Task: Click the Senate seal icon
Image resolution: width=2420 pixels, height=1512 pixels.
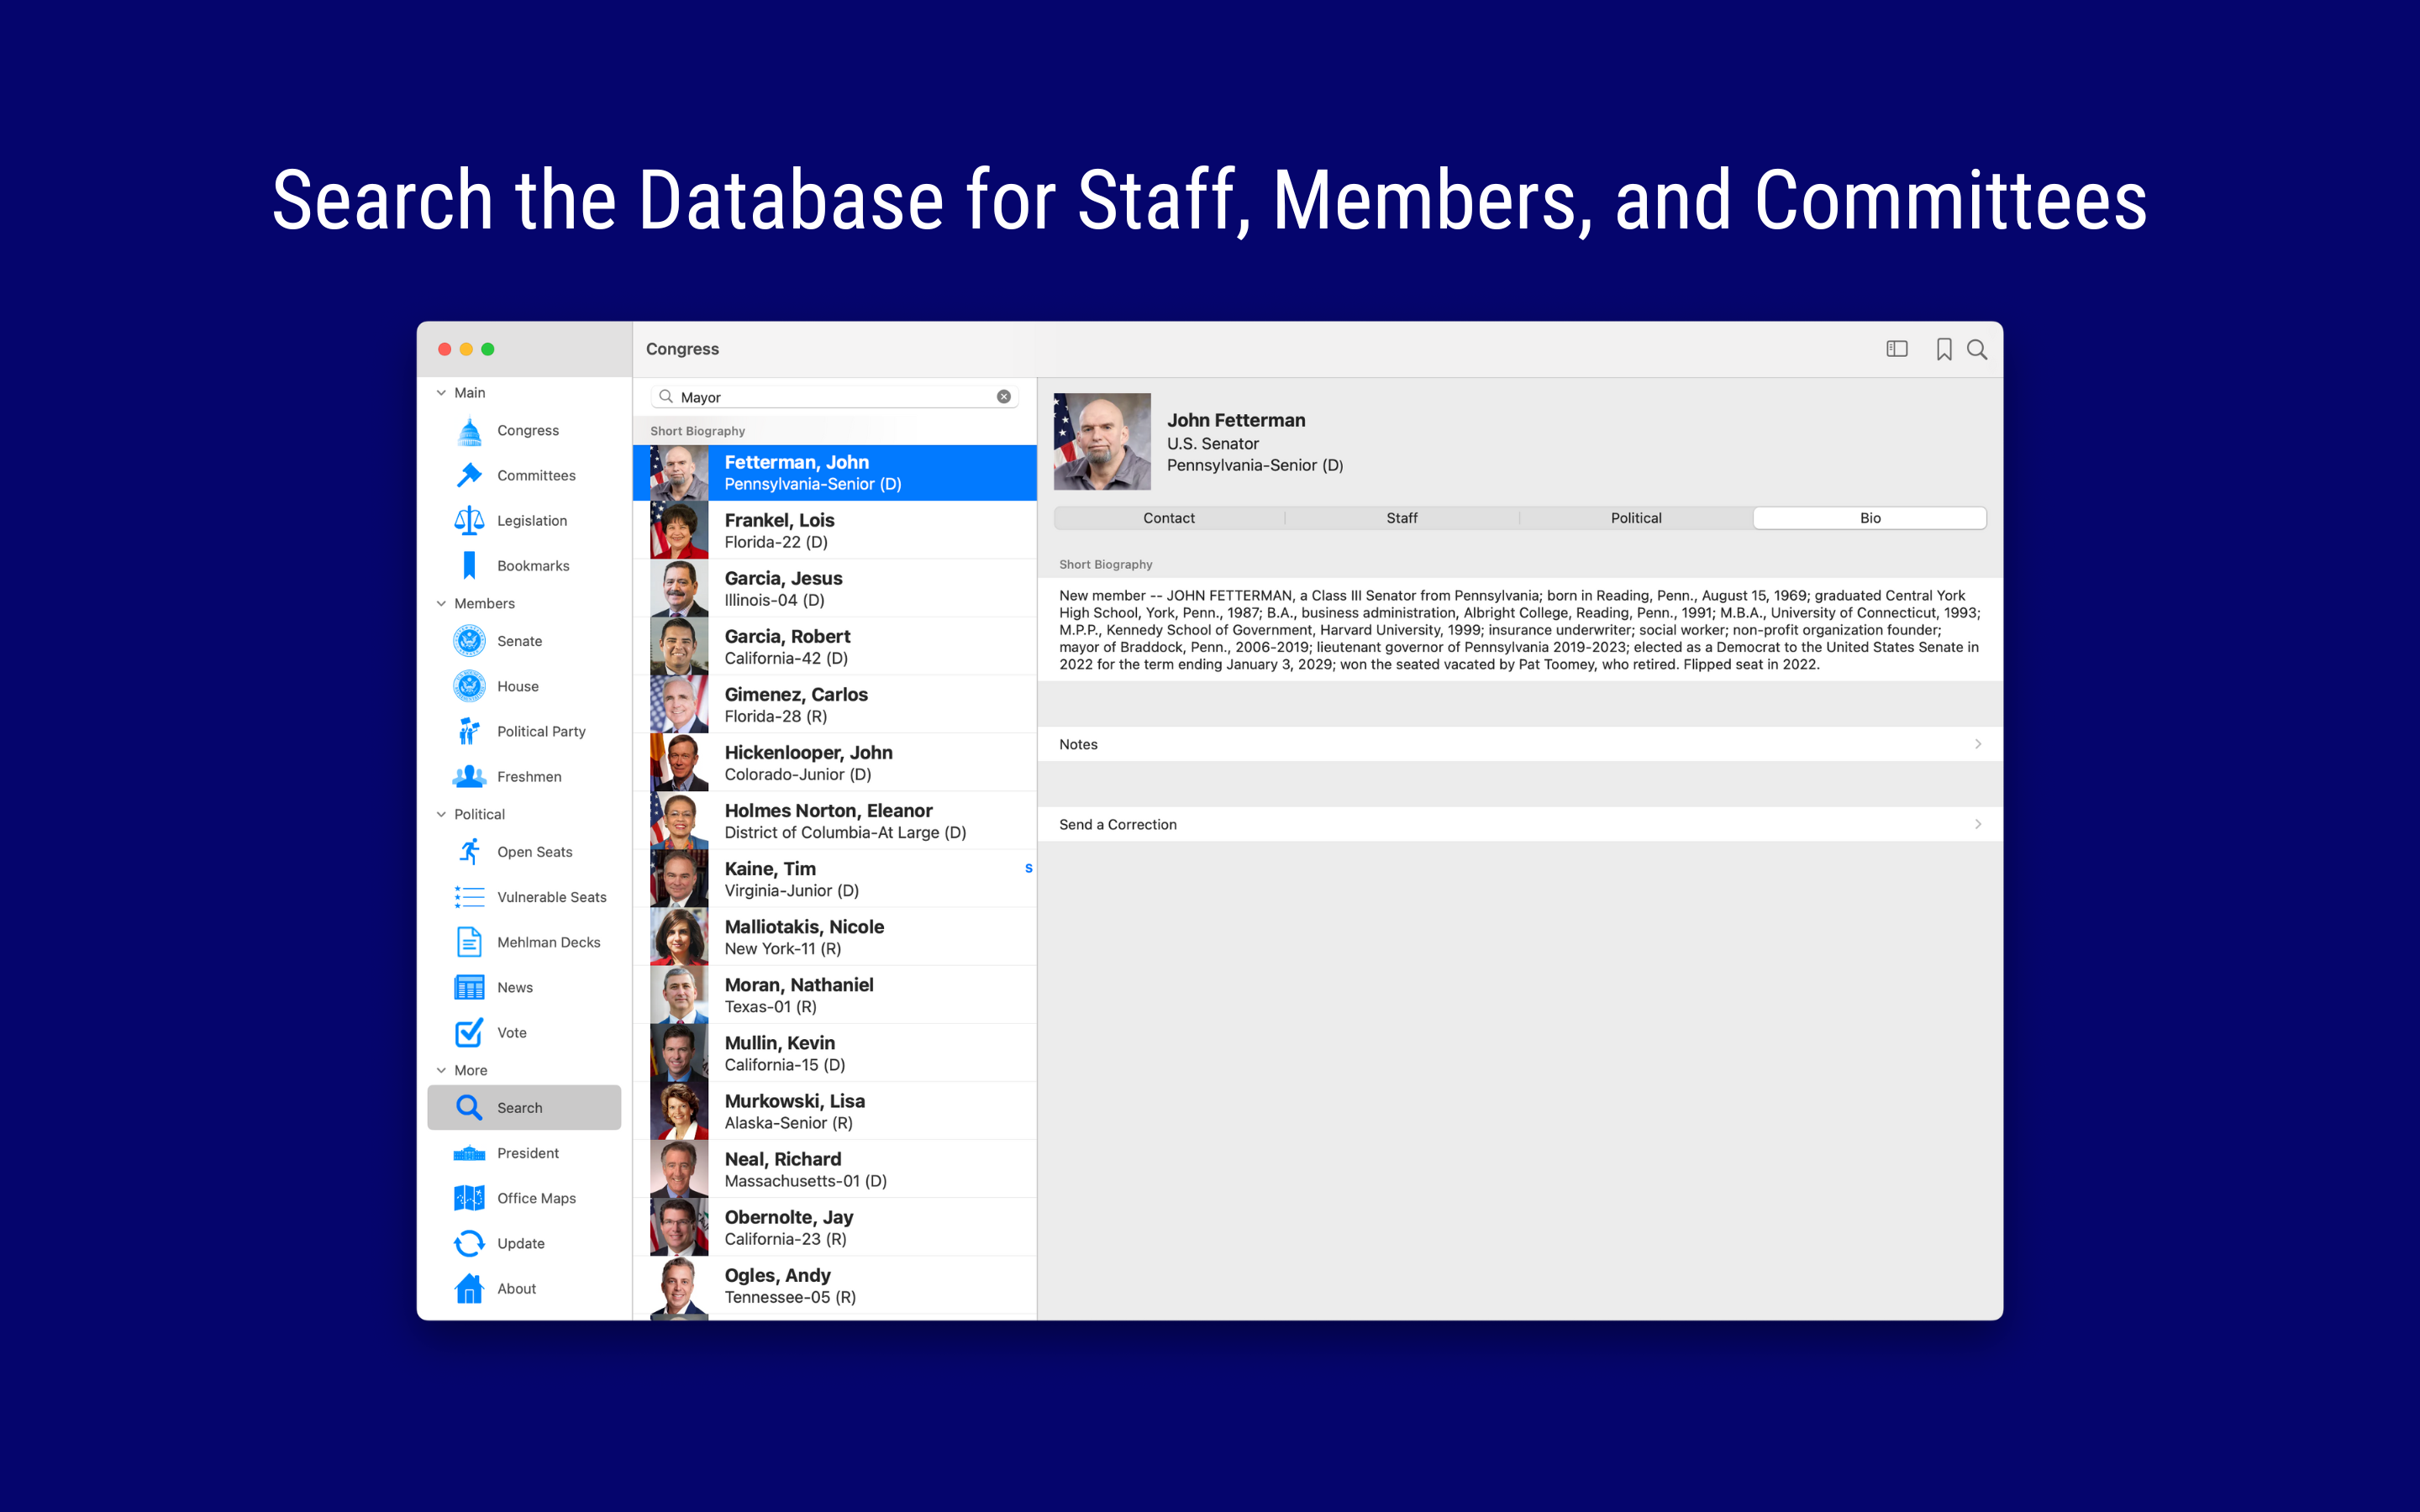Action: click(x=469, y=641)
